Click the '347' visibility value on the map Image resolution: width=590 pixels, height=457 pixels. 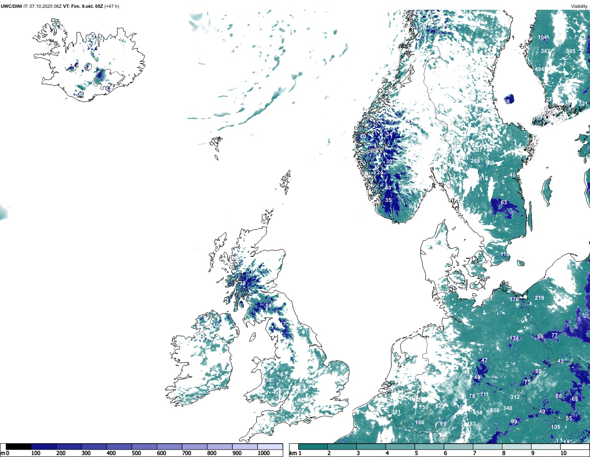(x=545, y=51)
